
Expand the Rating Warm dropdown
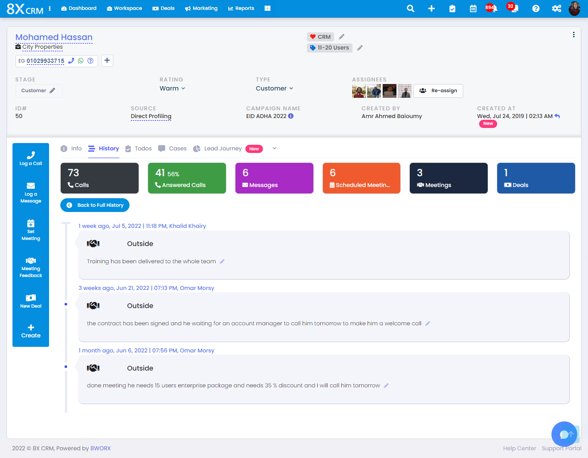(172, 88)
